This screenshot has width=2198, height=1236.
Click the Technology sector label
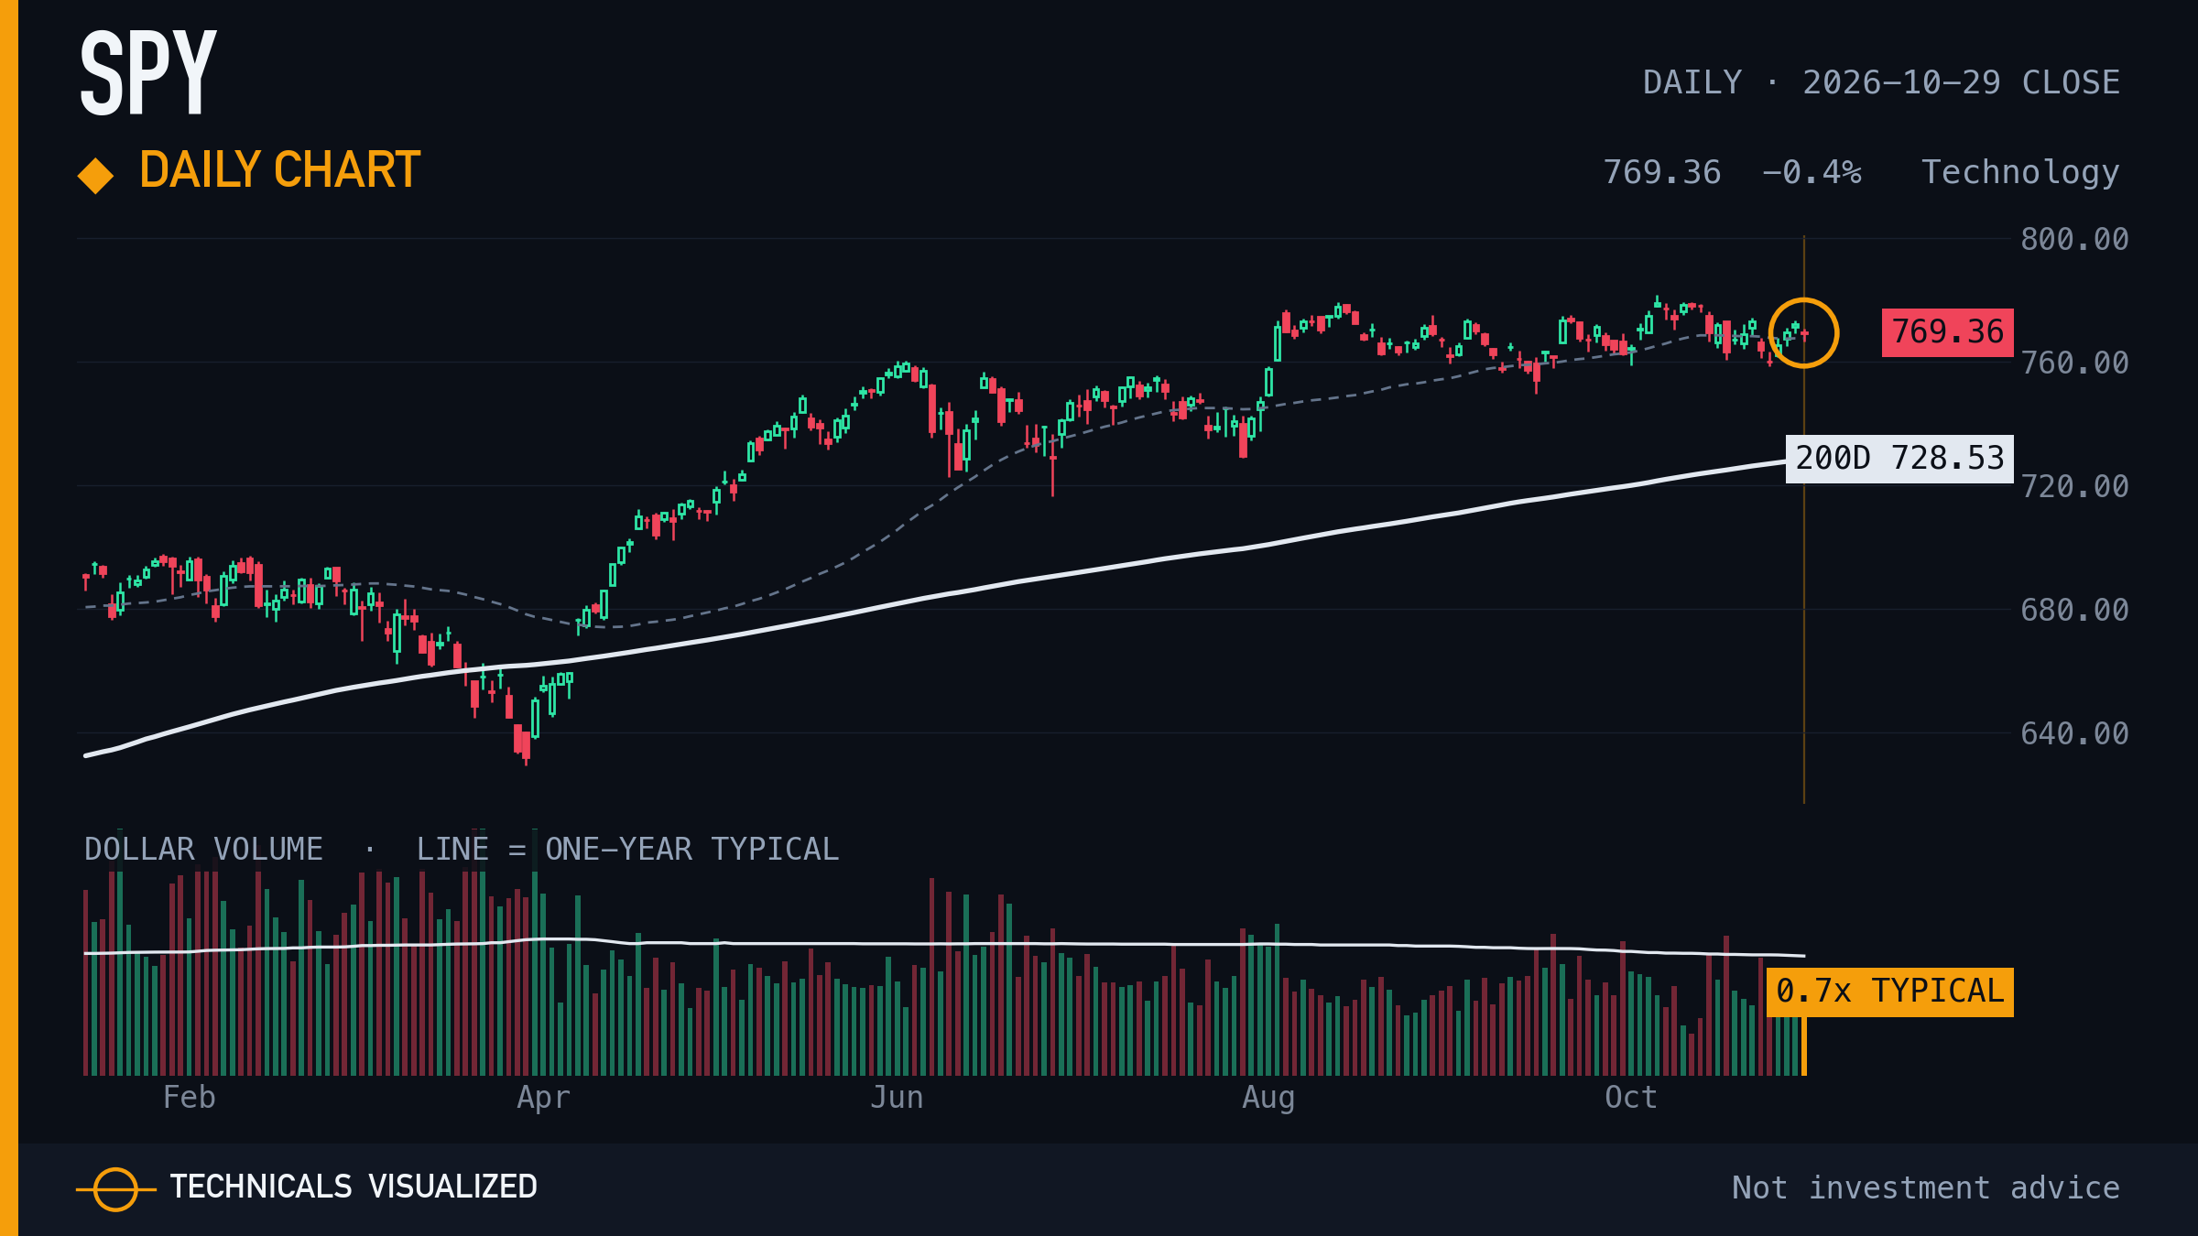[2020, 173]
